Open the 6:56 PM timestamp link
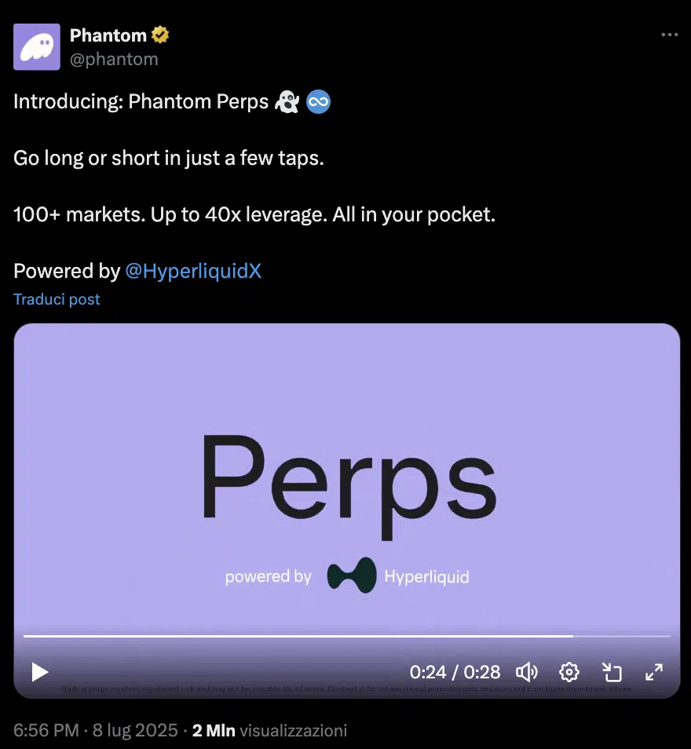The height and width of the screenshot is (749, 691). pyautogui.click(x=46, y=730)
